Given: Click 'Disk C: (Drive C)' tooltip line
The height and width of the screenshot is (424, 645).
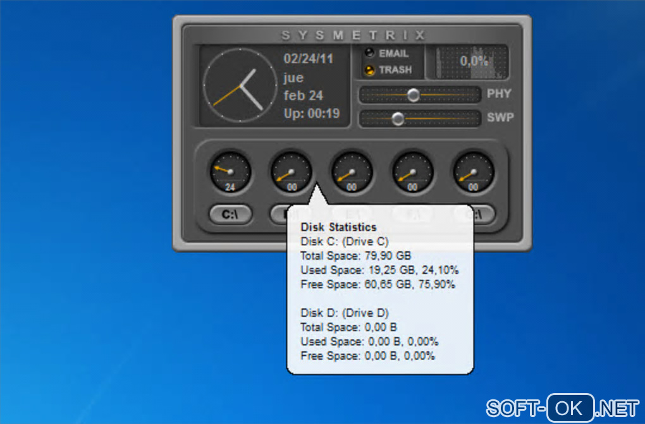Looking at the screenshot, I should [x=344, y=241].
